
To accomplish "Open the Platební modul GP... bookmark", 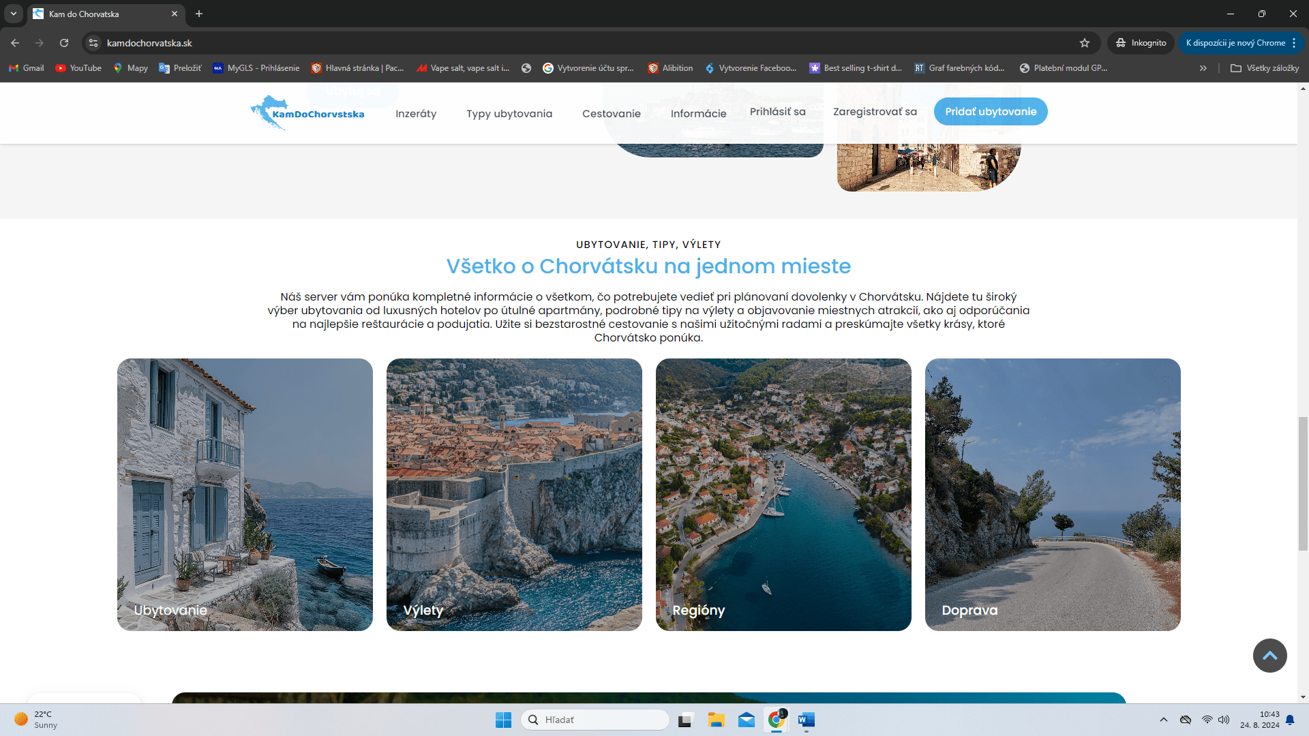I will click(x=1064, y=68).
